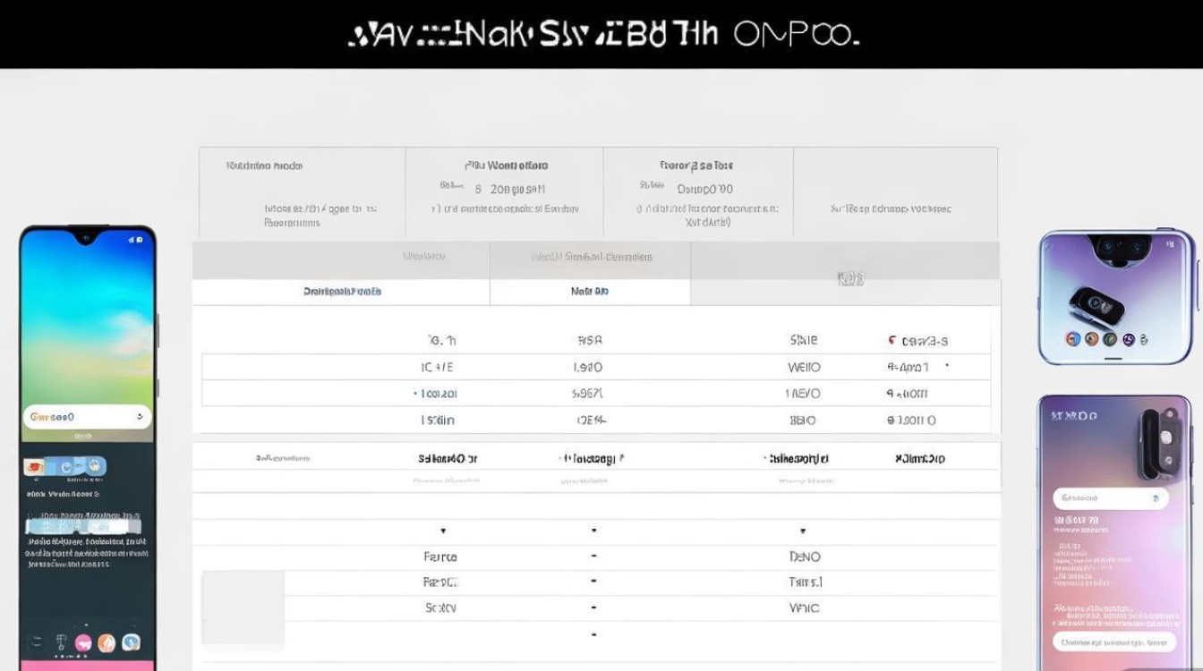Tap the leftmost colored icon below the pop-up camera
1203x671 pixels.
[x=1072, y=338]
